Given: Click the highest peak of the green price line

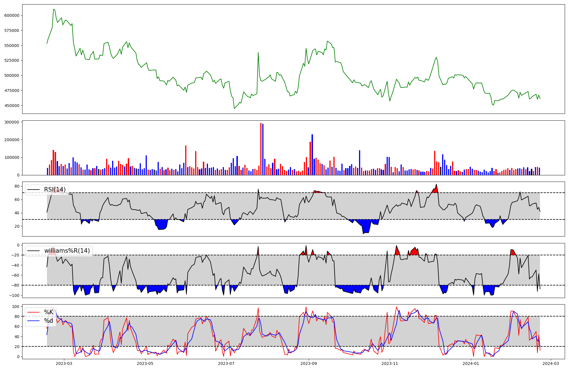Looking at the screenshot, I should click(53, 9).
